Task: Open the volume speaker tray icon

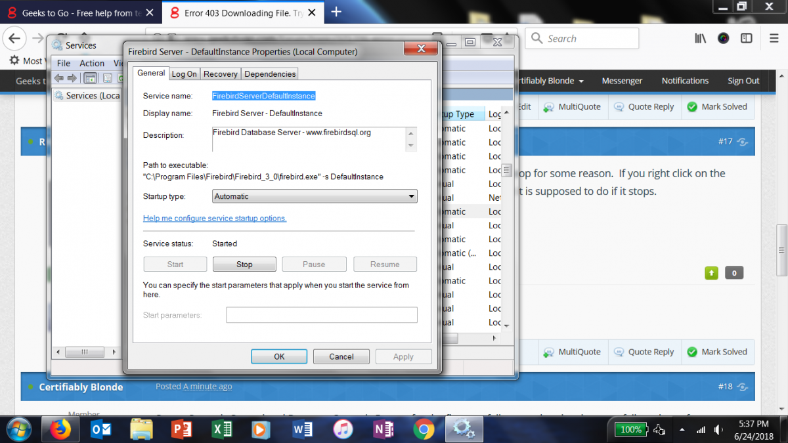Action: 719,430
